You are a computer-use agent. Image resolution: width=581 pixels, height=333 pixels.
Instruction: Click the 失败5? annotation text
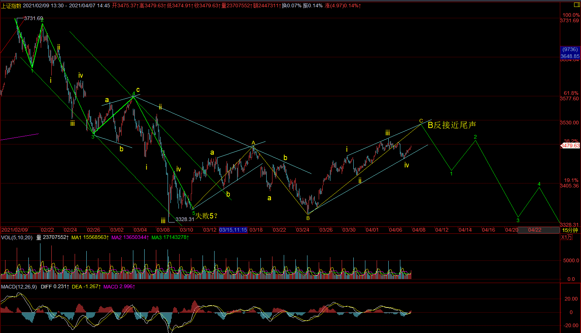tap(207, 216)
